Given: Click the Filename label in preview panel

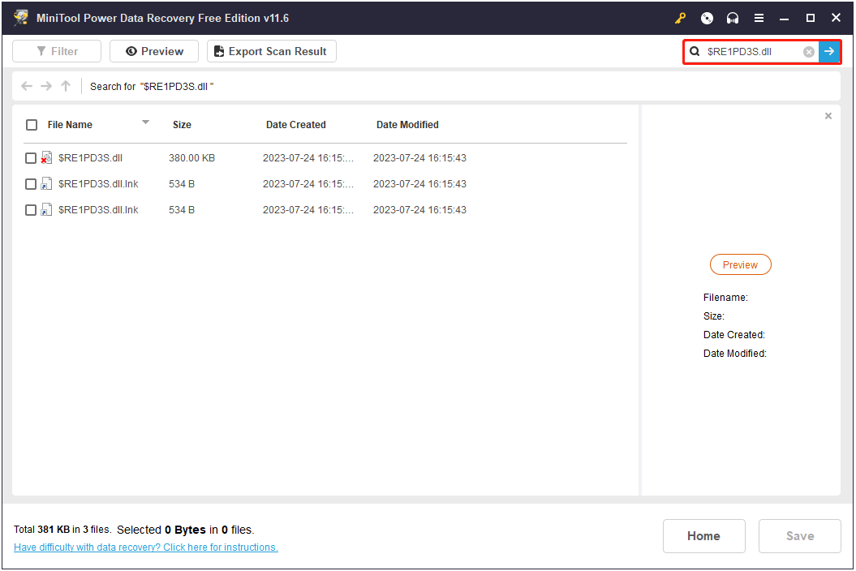Looking at the screenshot, I should point(725,298).
